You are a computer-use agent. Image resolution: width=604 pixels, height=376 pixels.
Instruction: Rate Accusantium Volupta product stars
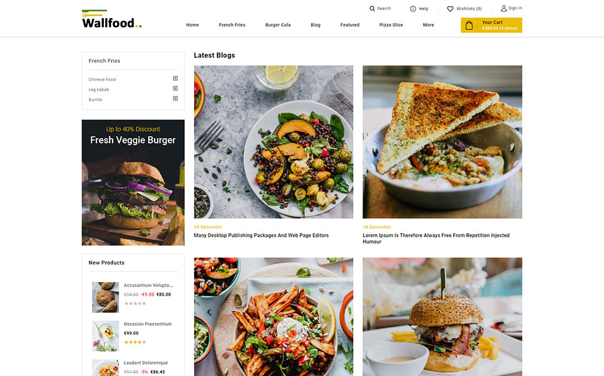click(135, 303)
